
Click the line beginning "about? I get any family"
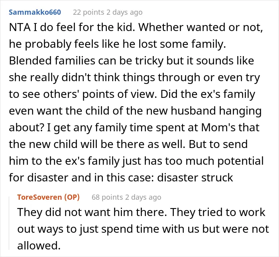[134, 128]
